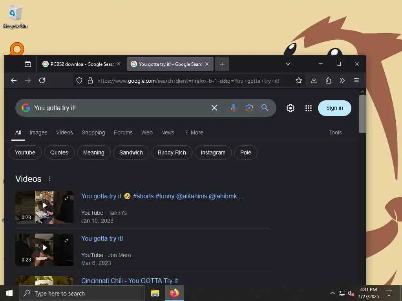Screen dimensions: 402x301
Task: Open the Windows Start menu
Action: coord(9,293)
